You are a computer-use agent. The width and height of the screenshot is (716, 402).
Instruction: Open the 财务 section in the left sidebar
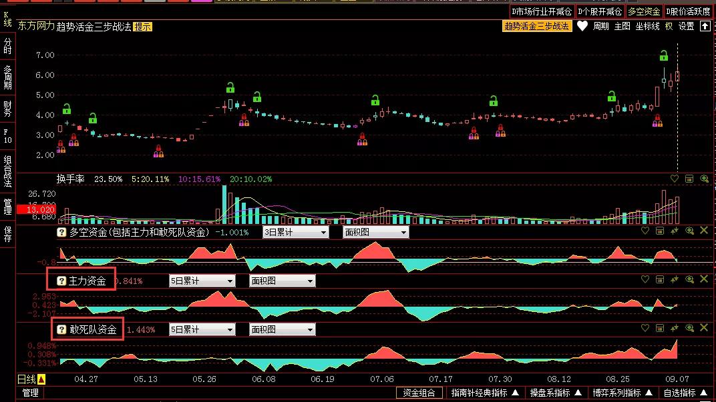coord(8,109)
